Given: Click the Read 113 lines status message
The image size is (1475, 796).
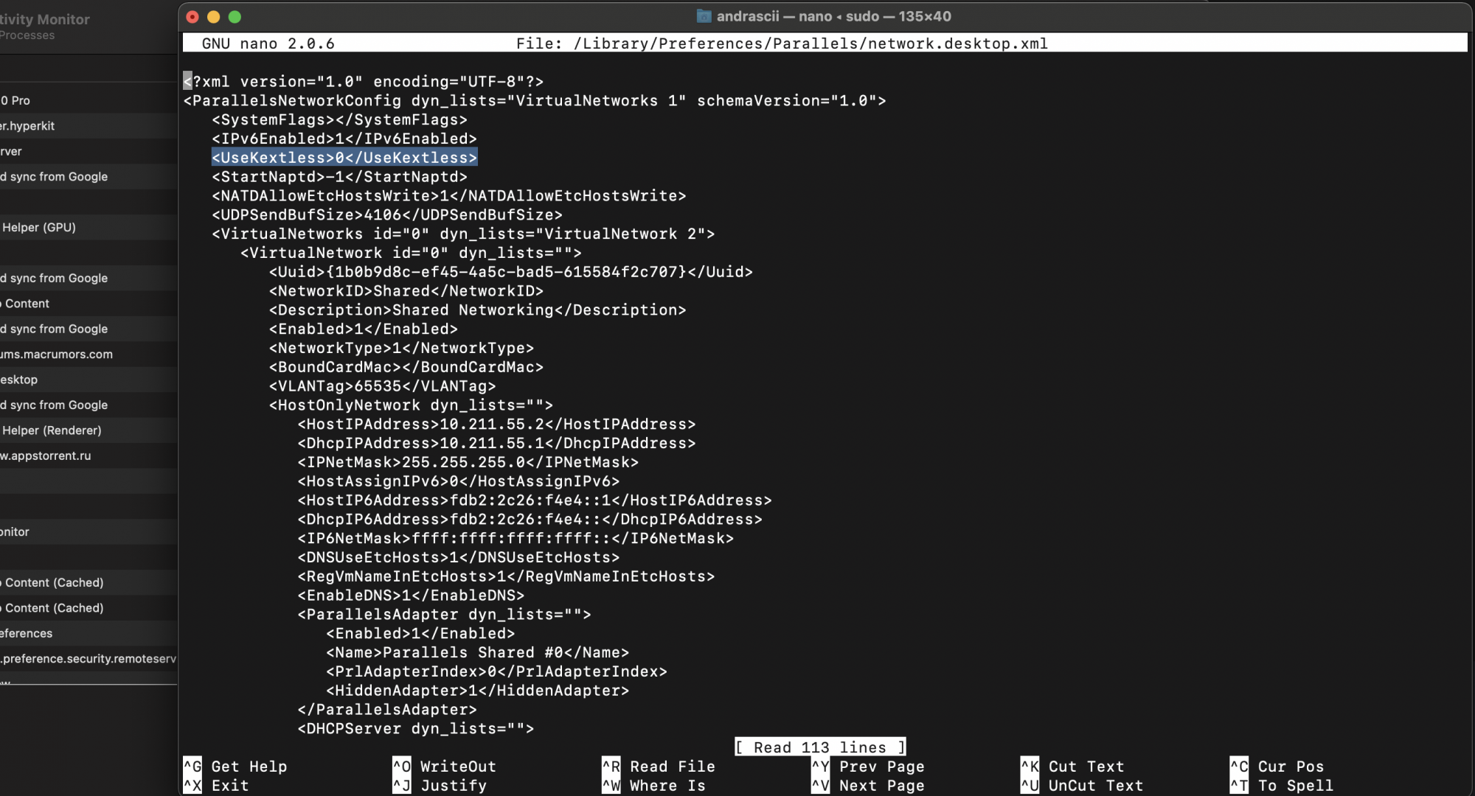Looking at the screenshot, I should pyautogui.click(x=819, y=747).
